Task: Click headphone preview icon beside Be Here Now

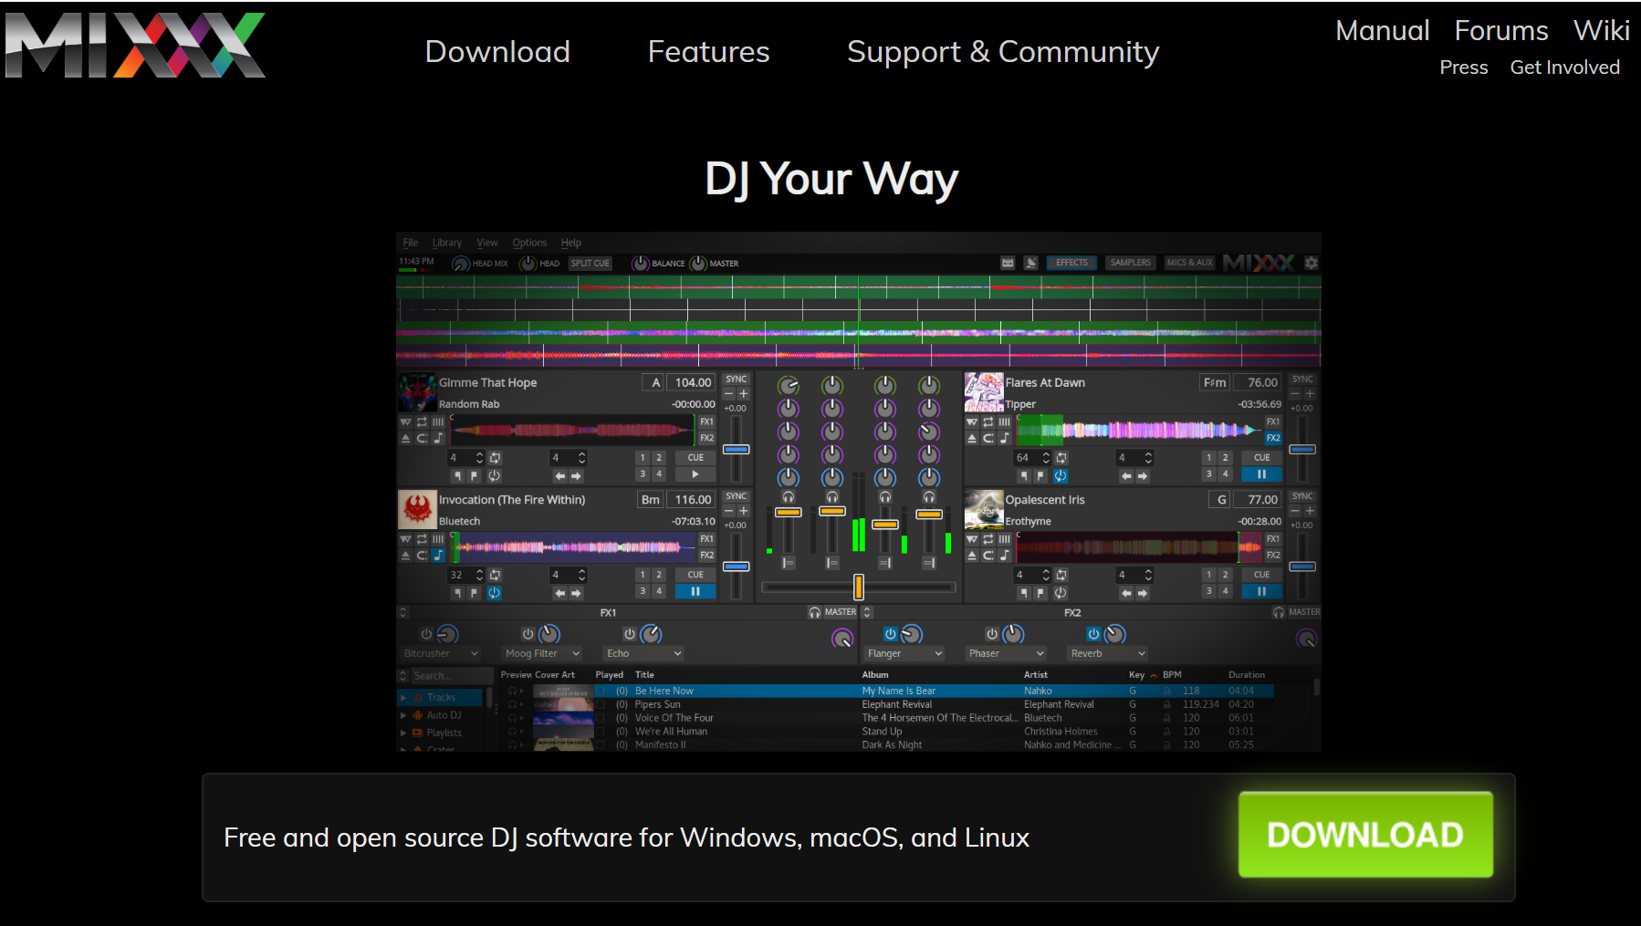Action: pos(513,691)
